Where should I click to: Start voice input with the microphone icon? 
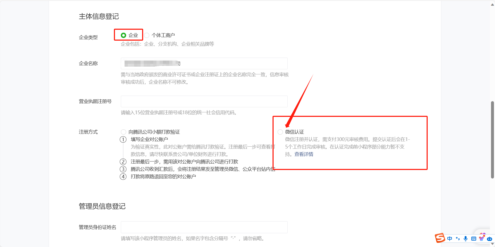click(465, 239)
